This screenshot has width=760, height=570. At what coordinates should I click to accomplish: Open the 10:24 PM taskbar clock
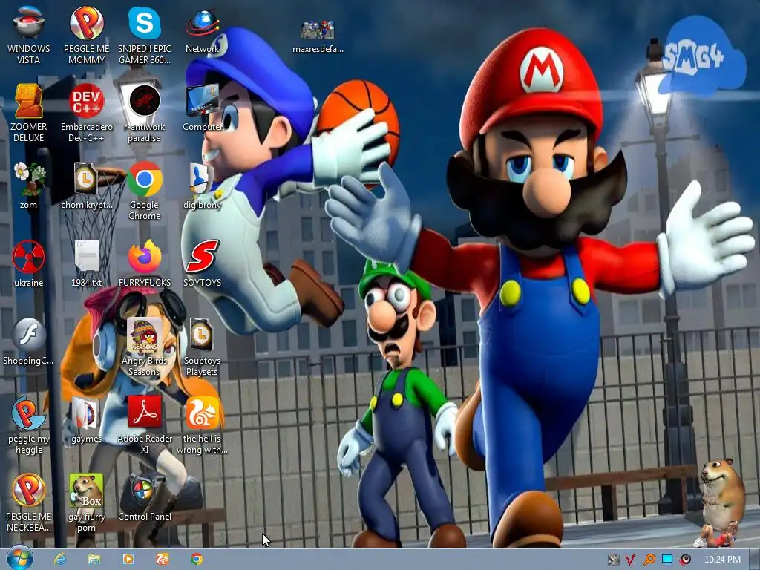click(x=722, y=560)
